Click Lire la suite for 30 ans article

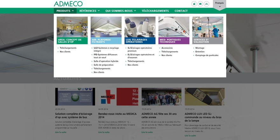tap(147, 132)
